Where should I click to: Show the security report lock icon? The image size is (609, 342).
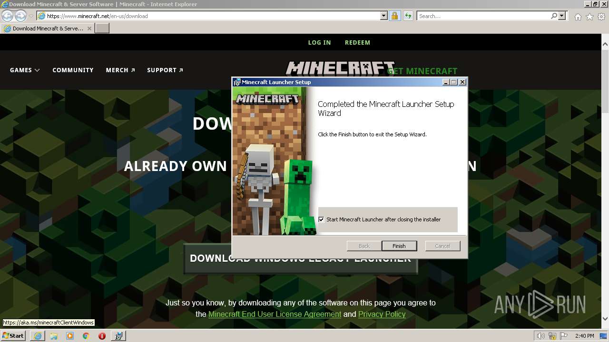pos(394,16)
